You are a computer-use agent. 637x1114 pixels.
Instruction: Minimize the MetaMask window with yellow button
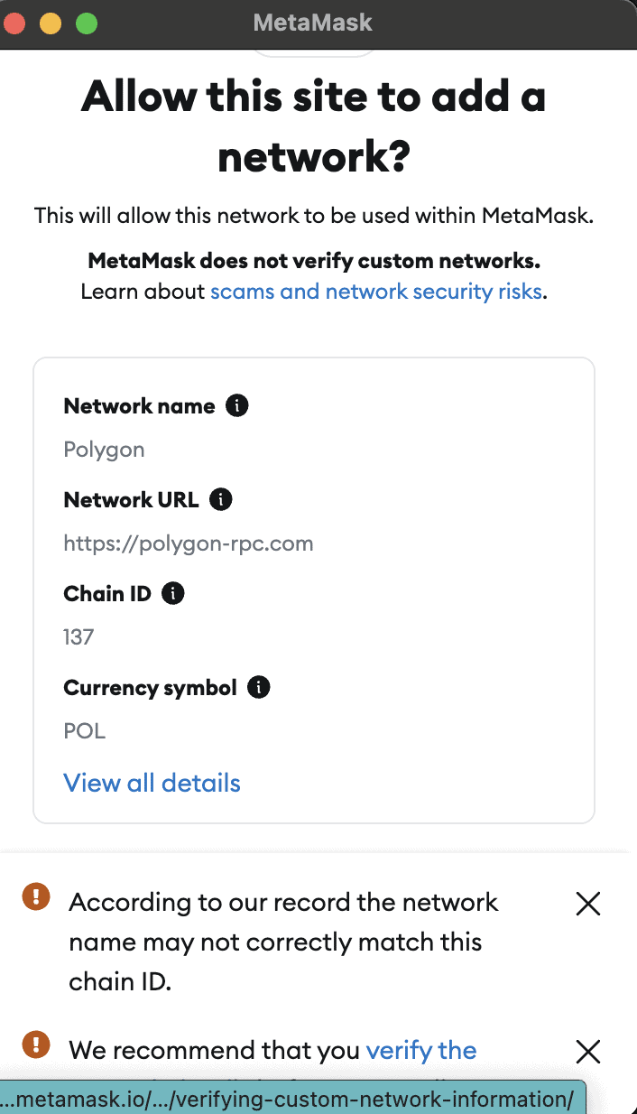click(x=51, y=23)
